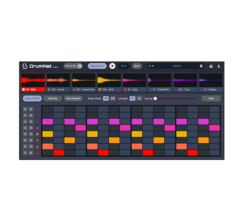Click the orange closed hat row icon

(x=37, y=140)
